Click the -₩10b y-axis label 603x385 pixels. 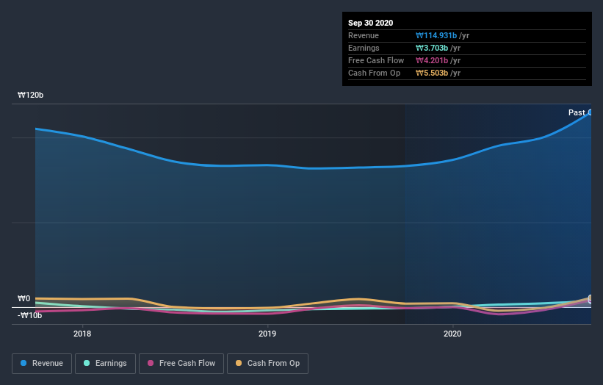click(29, 315)
